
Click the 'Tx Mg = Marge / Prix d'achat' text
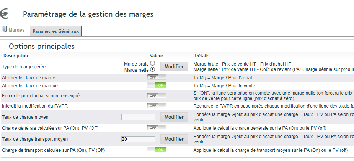tap(223, 78)
